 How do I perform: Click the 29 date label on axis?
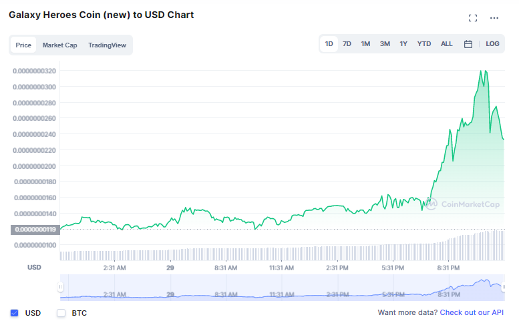pyautogui.click(x=170, y=268)
